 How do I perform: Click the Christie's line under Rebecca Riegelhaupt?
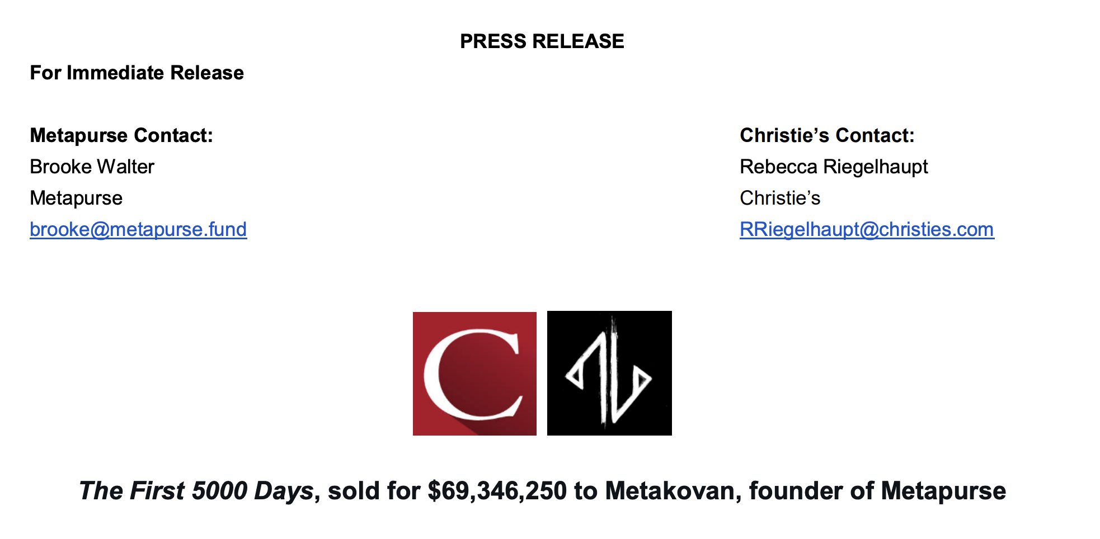[x=780, y=198]
